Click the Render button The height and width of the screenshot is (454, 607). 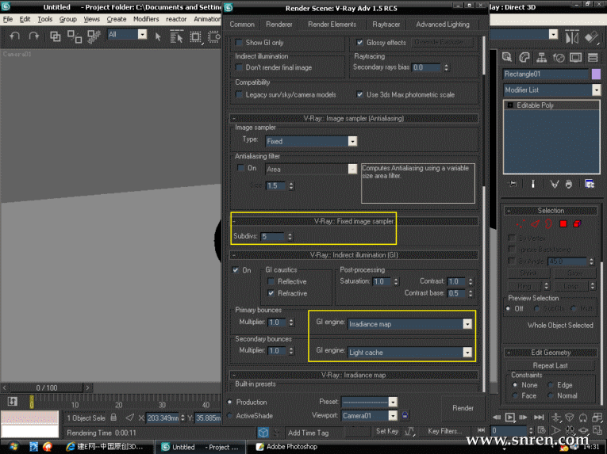tap(463, 408)
